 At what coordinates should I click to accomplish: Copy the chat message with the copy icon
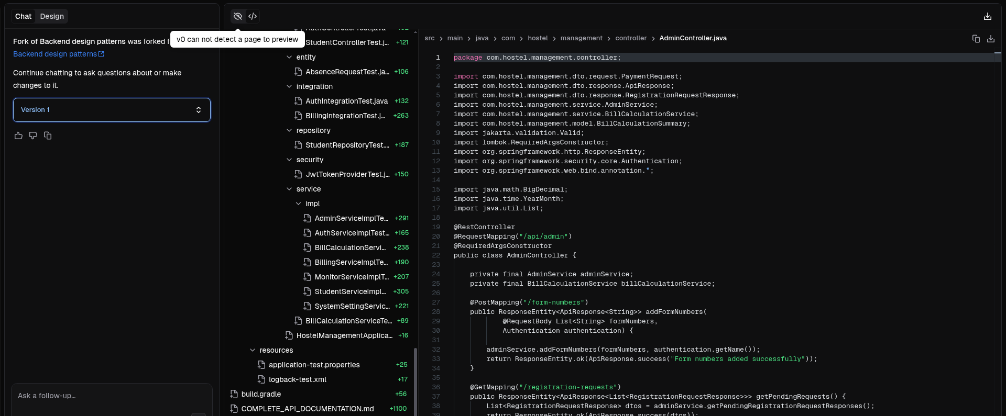pyautogui.click(x=48, y=136)
